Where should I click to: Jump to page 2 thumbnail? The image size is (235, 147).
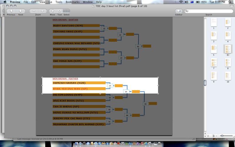(227, 22)
